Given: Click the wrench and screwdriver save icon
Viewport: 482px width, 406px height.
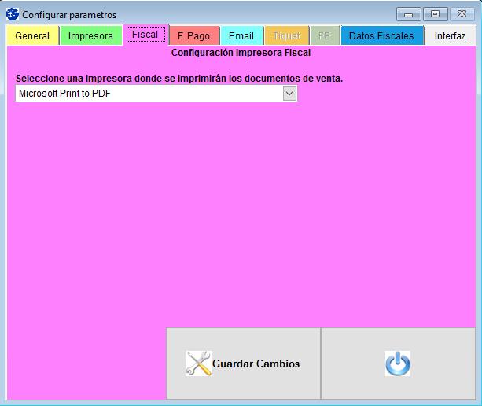Looking at the screenshot, I should tap(198, 364).
